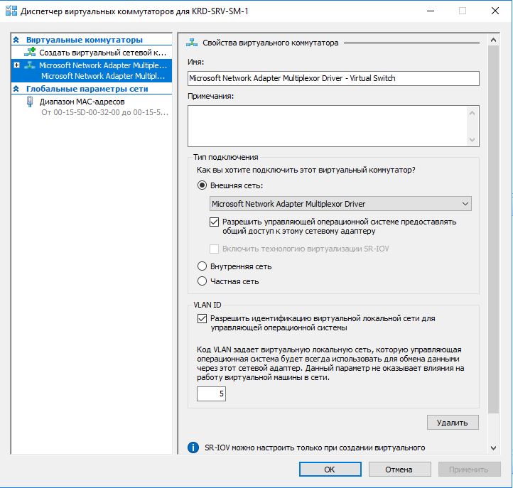The width and height of the screenshot is (513, 488).
Task: Click the virtual switch properties header icon
Action: click(x=192, y=43)
